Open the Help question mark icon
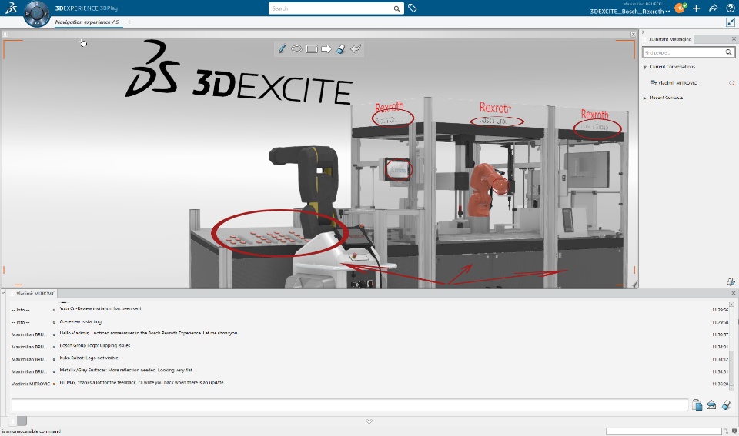Viewport: 739px width, 436px height. (x=730, y=8)
